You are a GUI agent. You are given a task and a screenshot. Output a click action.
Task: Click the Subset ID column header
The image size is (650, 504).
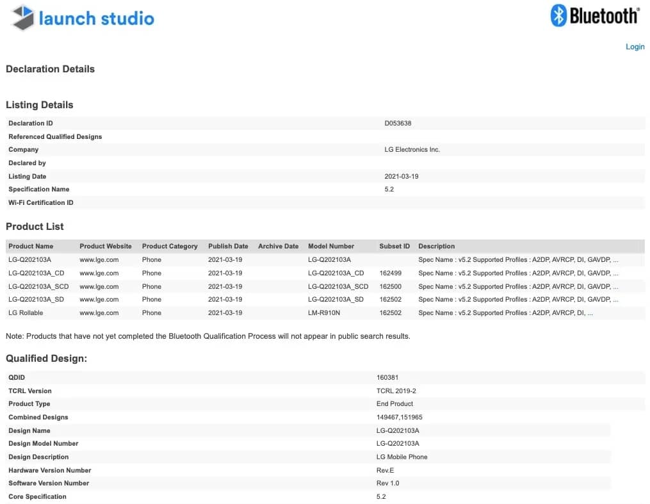coord(394,247)
